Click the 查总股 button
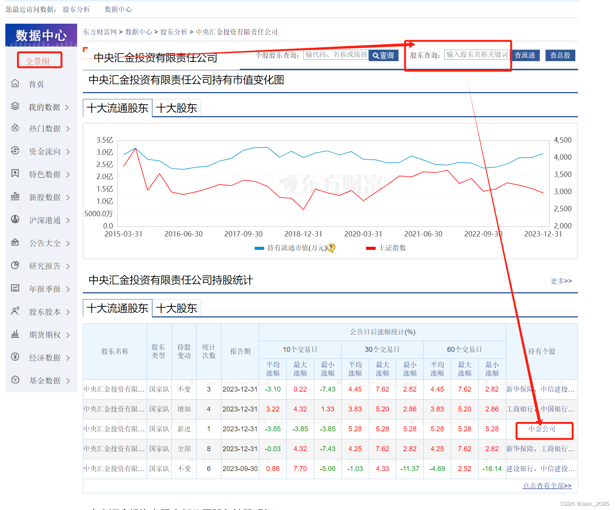Viewport: 615px width, 510px height. click(560, 55)
